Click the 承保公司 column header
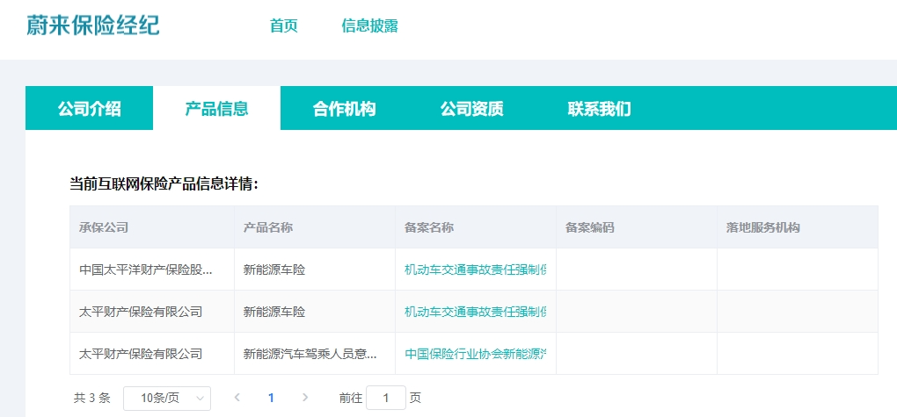Image resolution: width=897 pixels, height=417 pixels. coord(104,227)
